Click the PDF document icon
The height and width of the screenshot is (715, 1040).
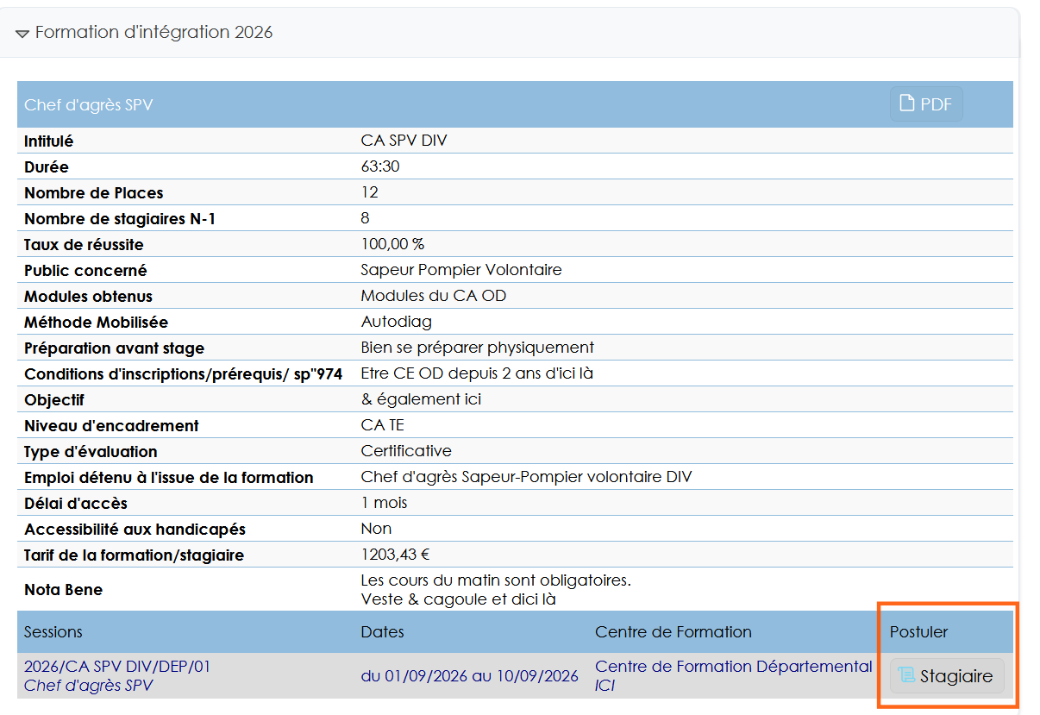tap(906, 104)
